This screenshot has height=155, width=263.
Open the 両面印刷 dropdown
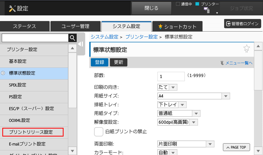coord(186,144)
